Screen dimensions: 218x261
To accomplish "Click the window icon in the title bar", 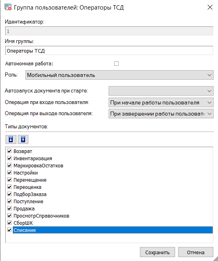I will 8,7.
